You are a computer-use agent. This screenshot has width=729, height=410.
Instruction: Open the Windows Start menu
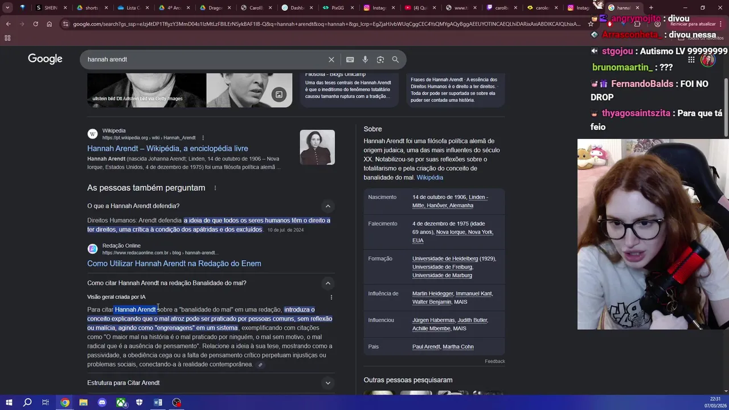pyautogui.click(x=9, y=403)
